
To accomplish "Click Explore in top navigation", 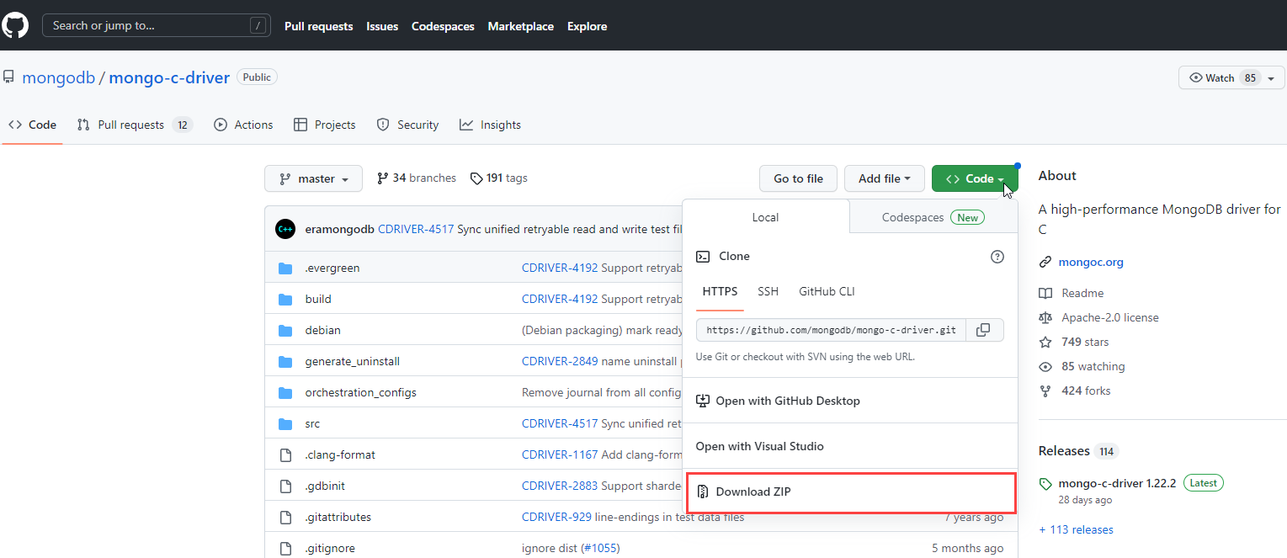I will [x=587, y=26].
